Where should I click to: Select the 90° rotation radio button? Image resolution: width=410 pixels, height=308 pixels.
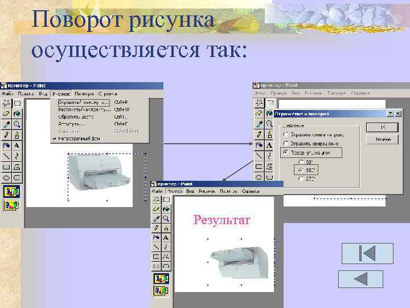(x=301, y=162)
